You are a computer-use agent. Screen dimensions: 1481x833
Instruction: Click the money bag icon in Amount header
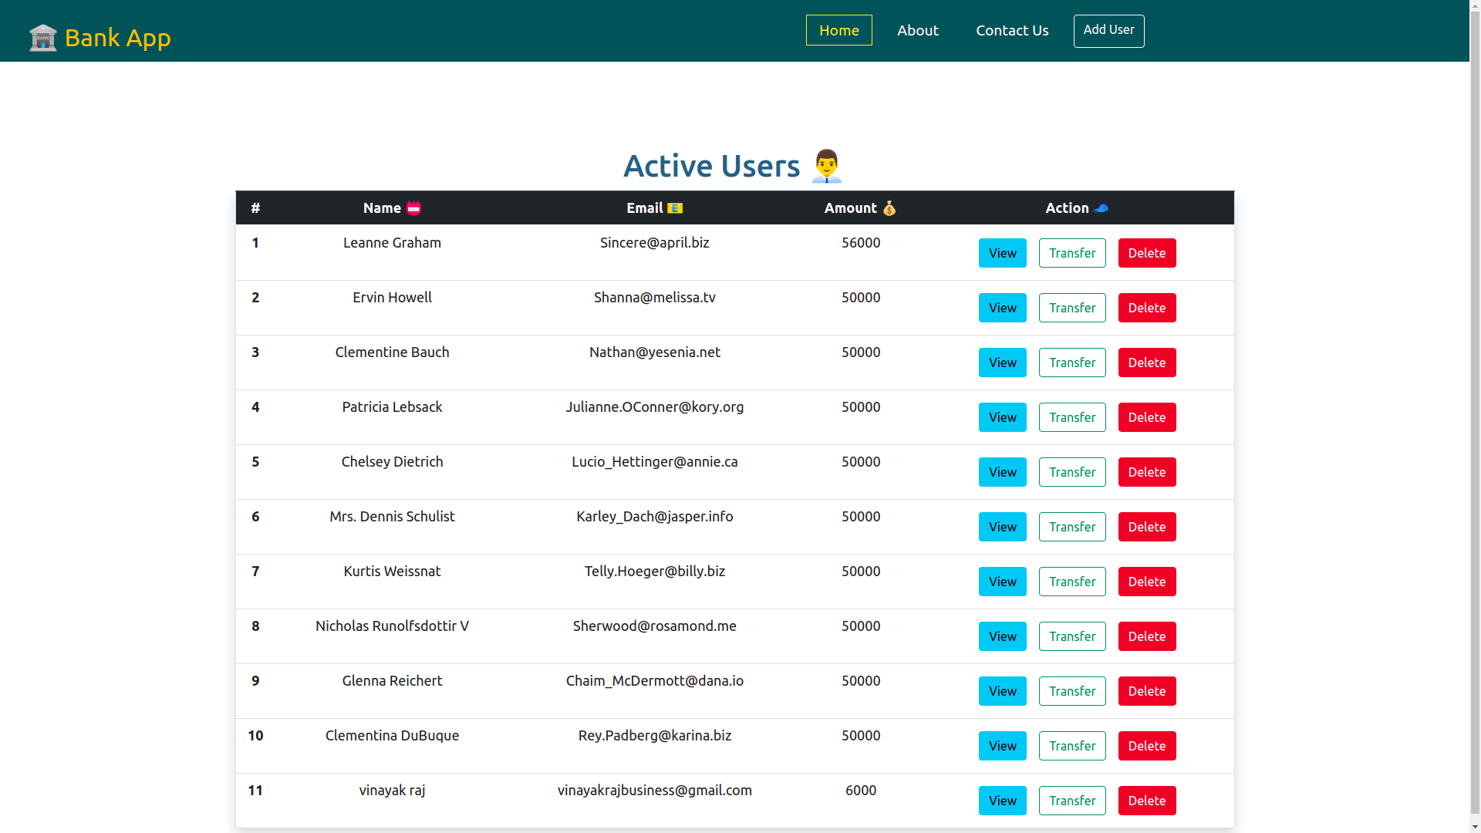[x=889, y=207]
